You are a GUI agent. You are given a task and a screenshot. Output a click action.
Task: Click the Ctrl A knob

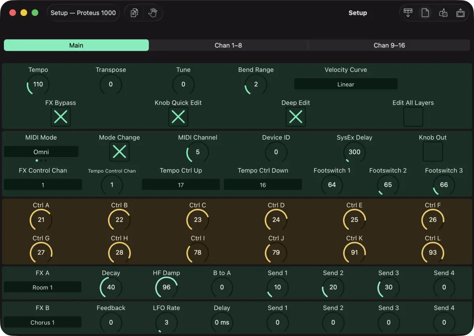coord(41,220)
